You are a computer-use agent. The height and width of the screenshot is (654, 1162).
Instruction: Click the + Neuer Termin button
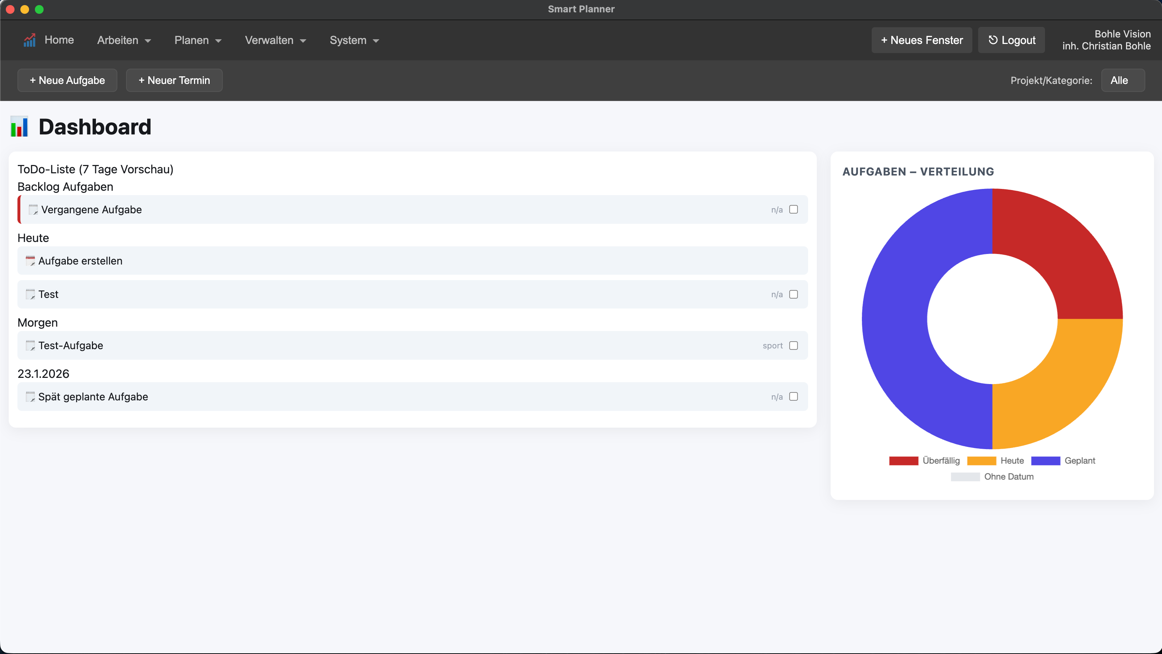click(174, 80)
